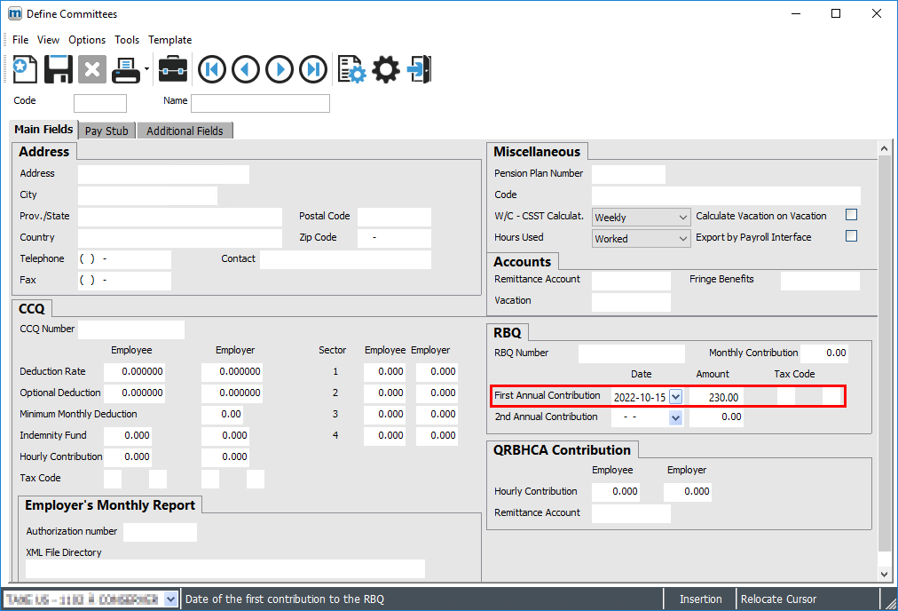The height and width of the screenshot is (611, 898).
Task: Switch to the Pay Stub tab
Action: tap(106, 131)
